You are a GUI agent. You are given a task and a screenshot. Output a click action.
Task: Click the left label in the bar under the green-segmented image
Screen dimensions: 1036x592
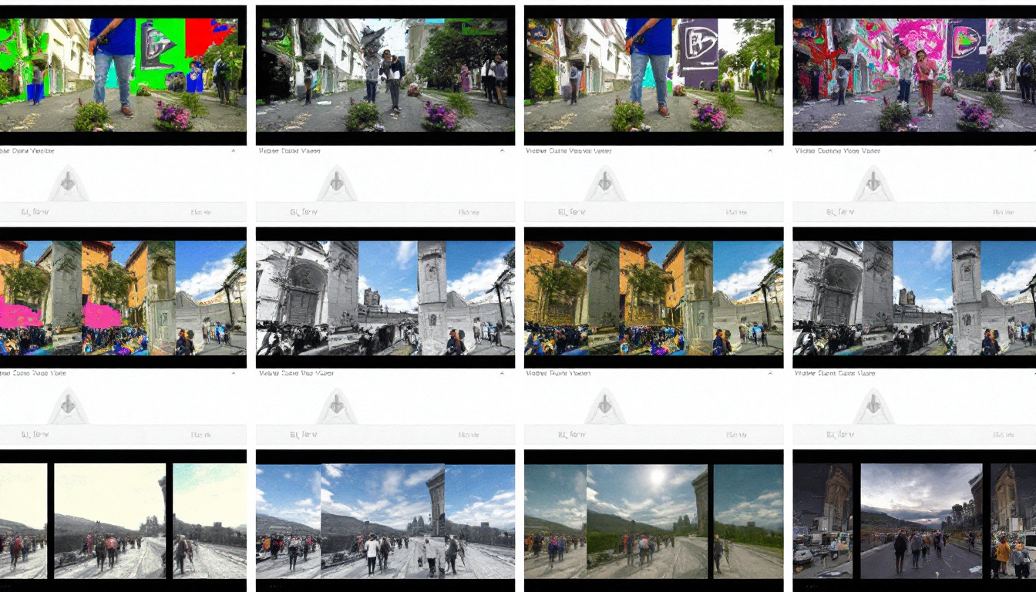pyautogui.click(x=35, y=212)
